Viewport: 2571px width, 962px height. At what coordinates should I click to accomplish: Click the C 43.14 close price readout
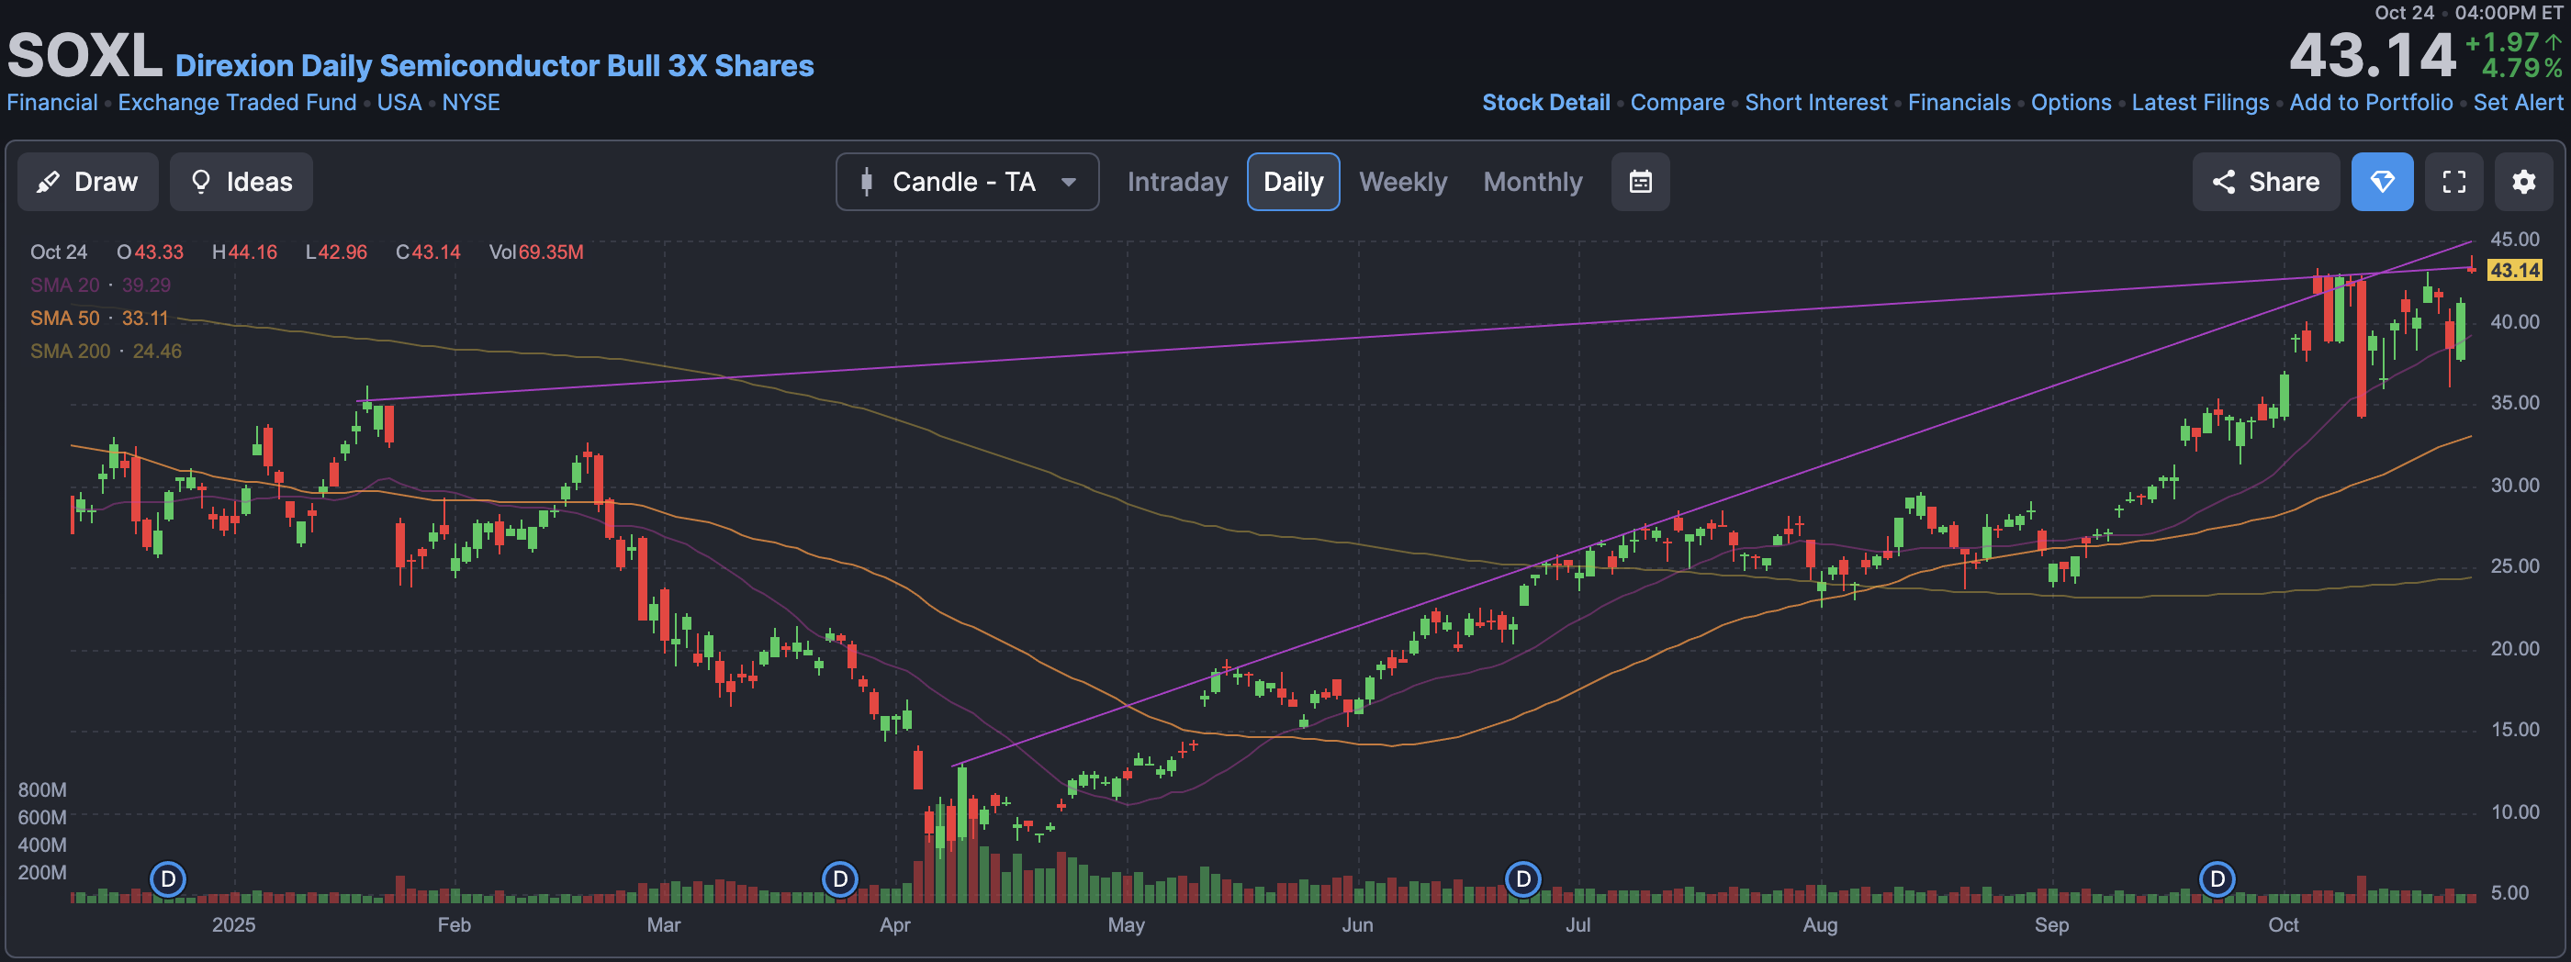tap(428, 252)
